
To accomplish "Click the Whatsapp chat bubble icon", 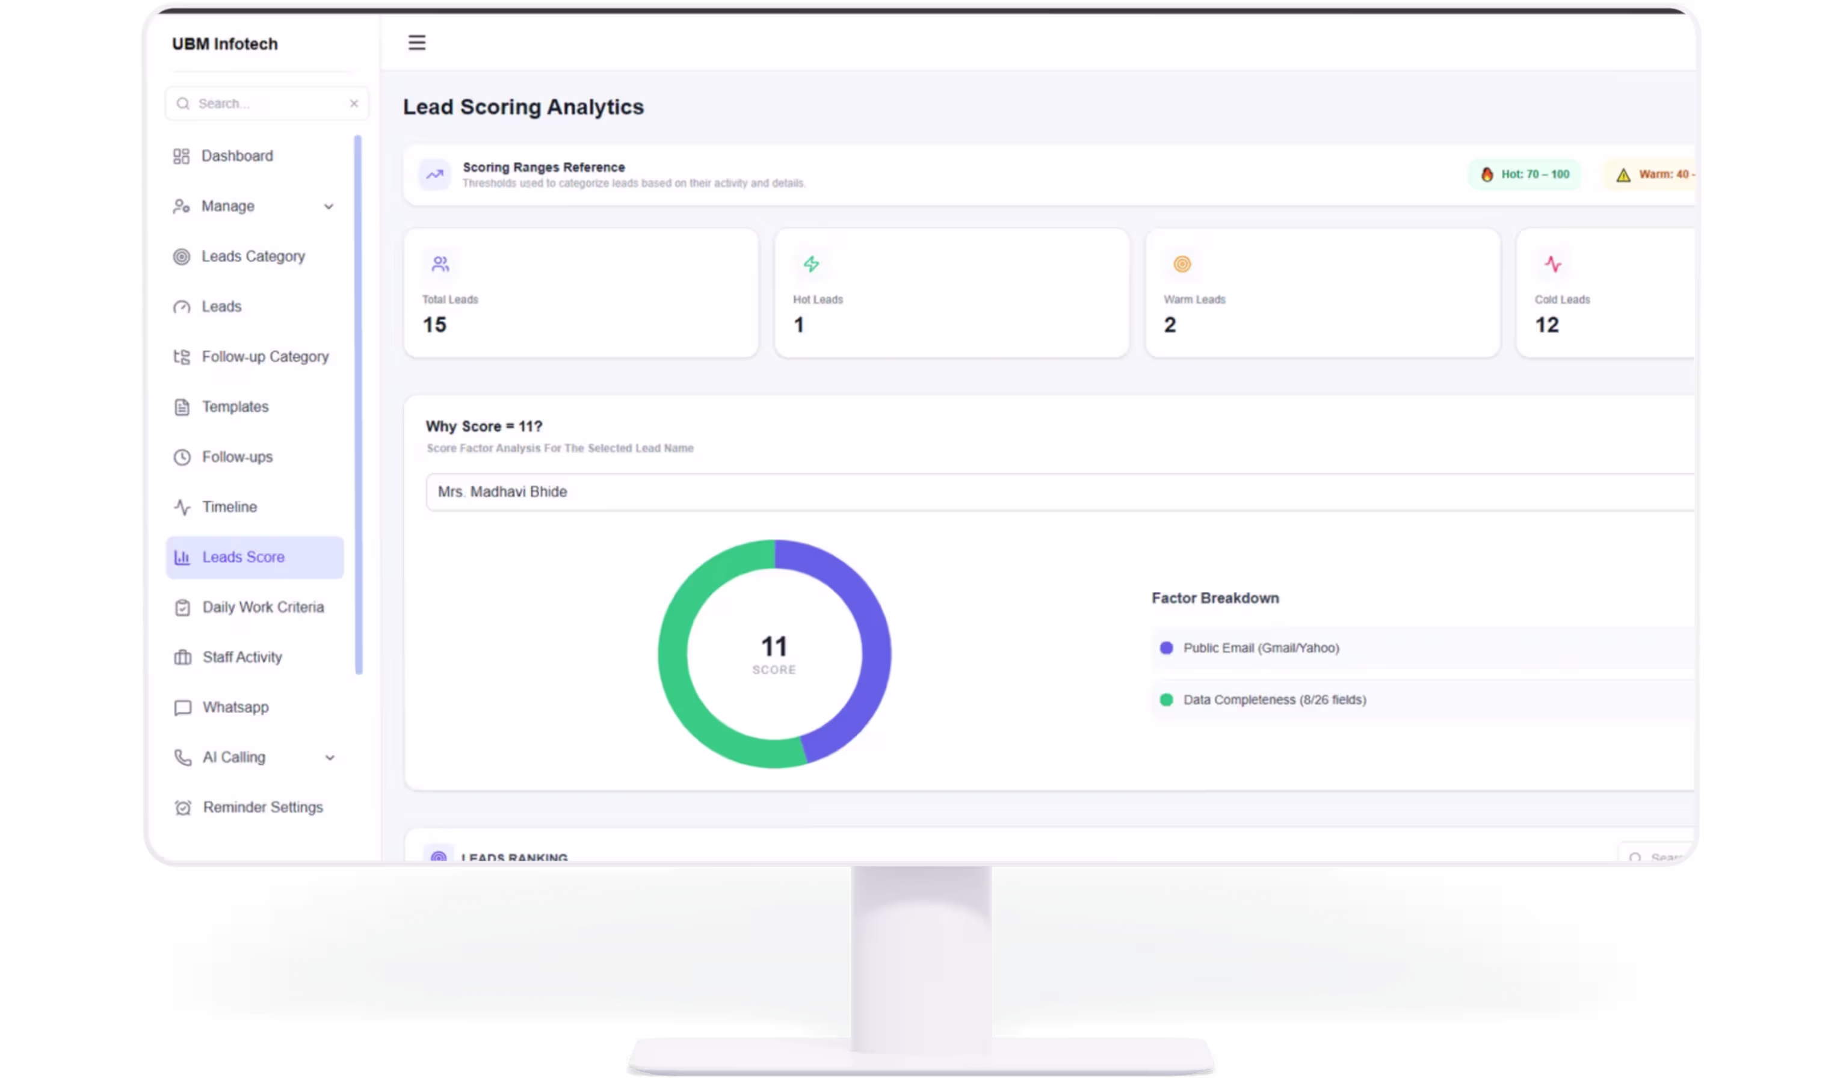I will tap(183, 707).
